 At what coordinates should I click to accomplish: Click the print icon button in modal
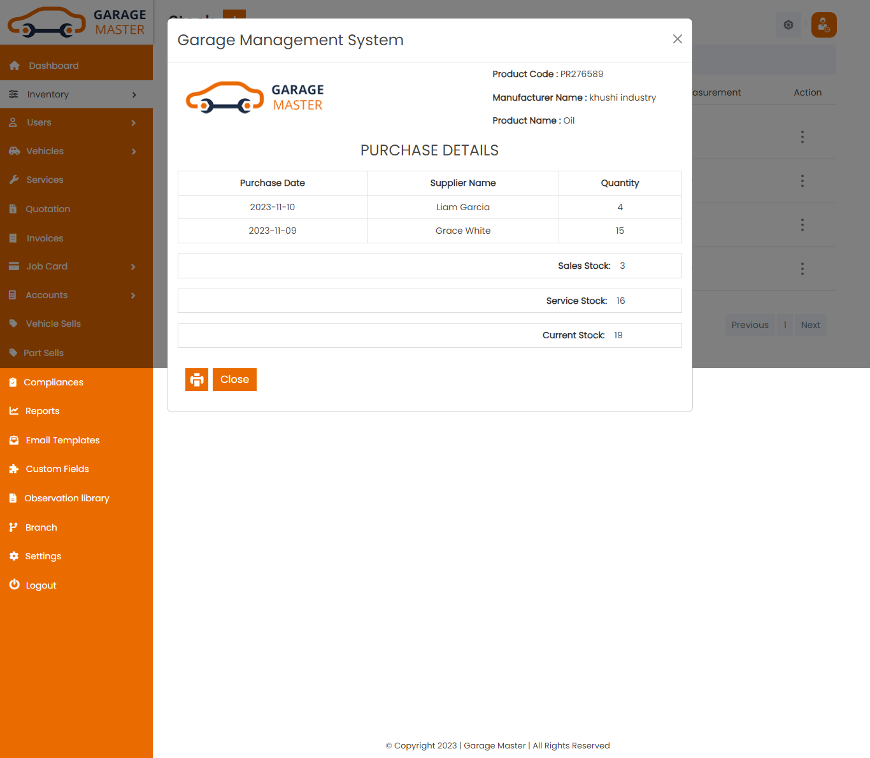tap(197, 380)
